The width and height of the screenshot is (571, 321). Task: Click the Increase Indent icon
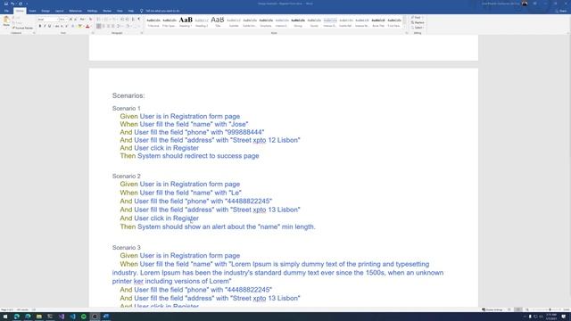click(x=127, y=20)
